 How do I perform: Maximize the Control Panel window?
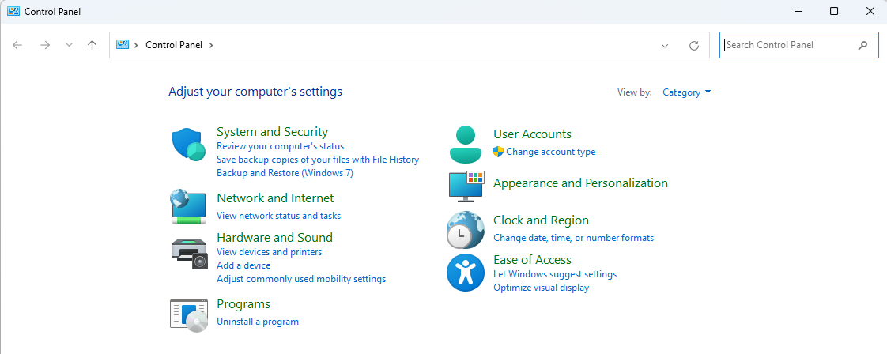834,11
